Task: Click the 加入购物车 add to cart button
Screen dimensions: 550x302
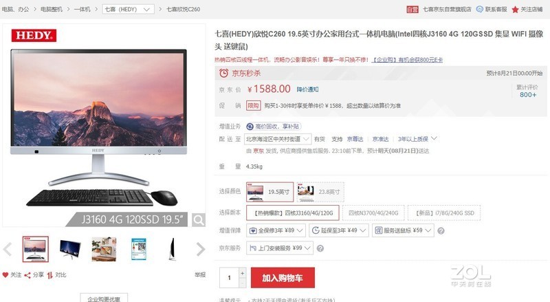Action: tap(283, 278)
